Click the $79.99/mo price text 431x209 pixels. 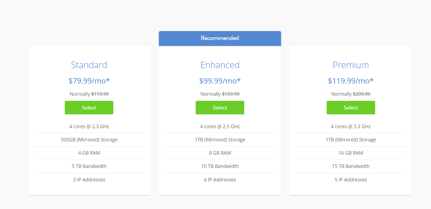(89, 81)
